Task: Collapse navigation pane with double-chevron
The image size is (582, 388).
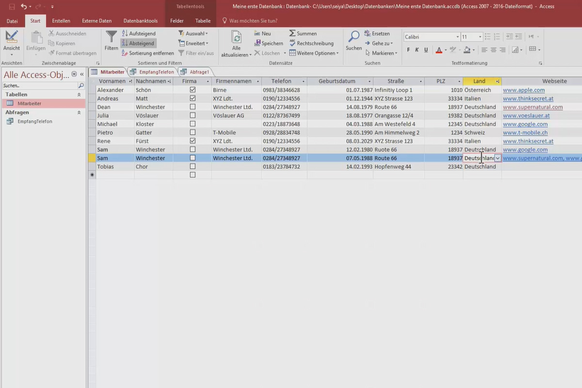Action: 82,74
